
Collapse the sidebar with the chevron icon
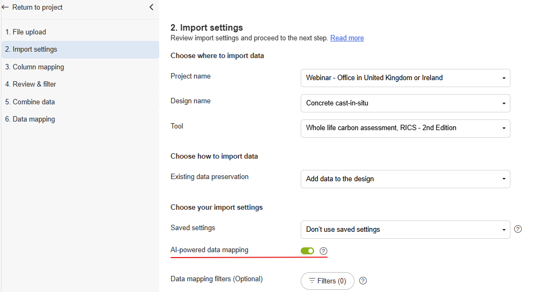(x=151, y=8)
